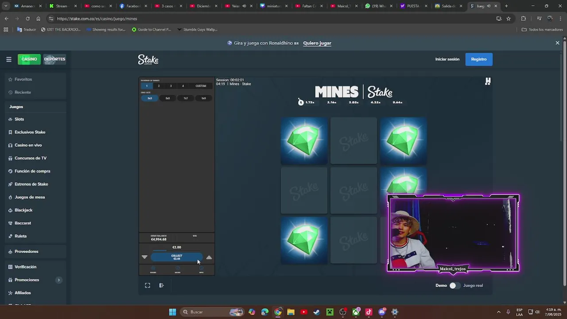The height and width of the screenshot is (319, 567).
Task: Open Estrenos de Stake category
Action: click(x=31, y=184)
